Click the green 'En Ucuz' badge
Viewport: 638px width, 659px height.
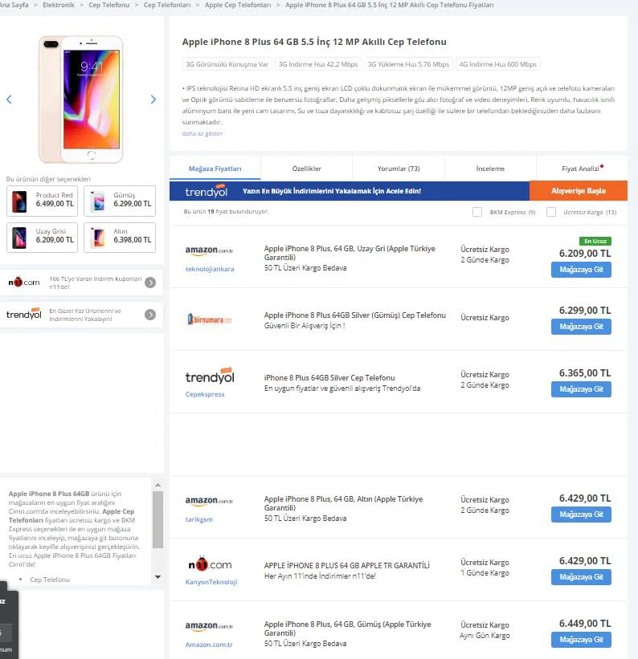click(x=595, y=242)
